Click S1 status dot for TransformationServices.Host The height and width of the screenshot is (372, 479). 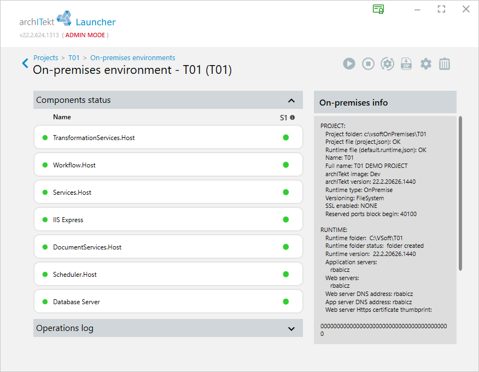[286, 137]
